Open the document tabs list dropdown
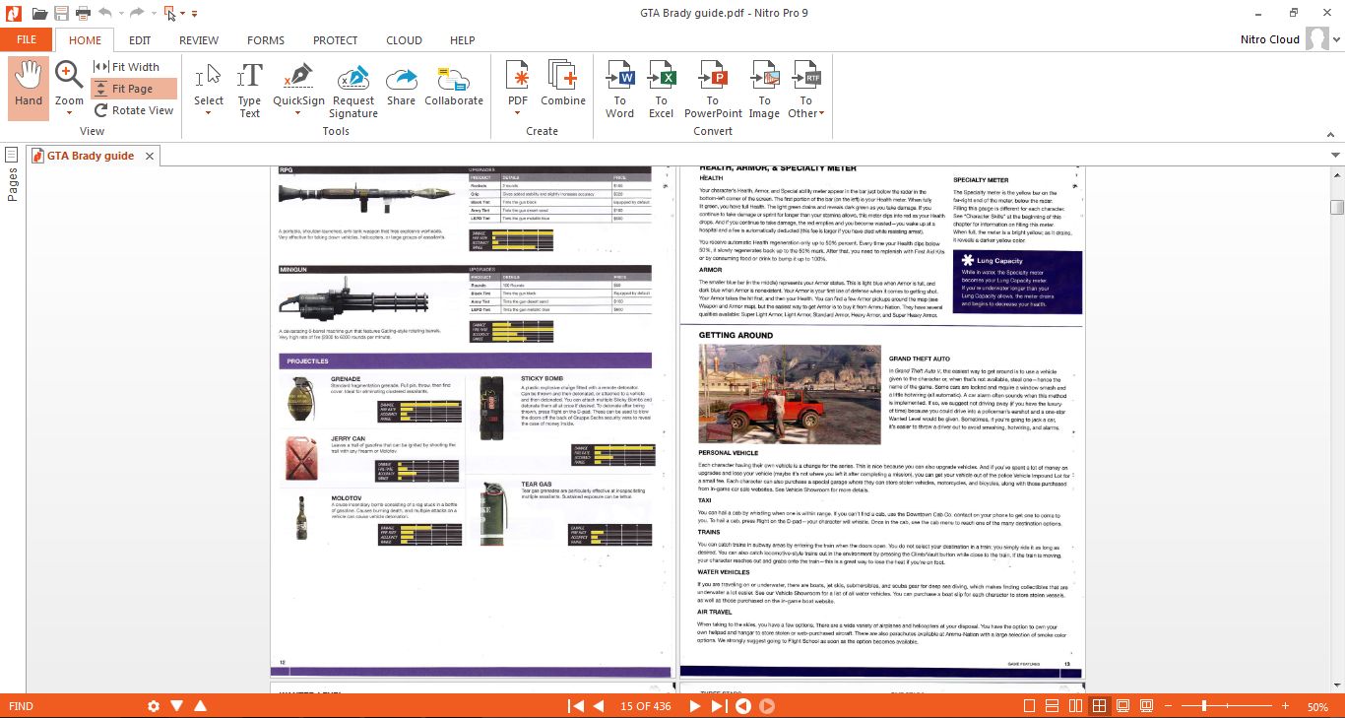Image resolution: width=1345 pixels, height=718 pixels. coord(1336,155)
